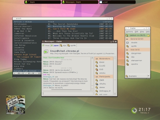
Task: Collapse the General (2/12) group
Action: [x=138, y=39]
